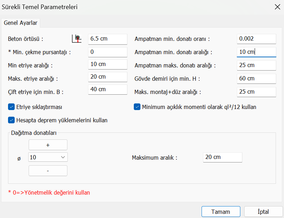Edit Min. çekme pursantajı value field
This screenshot has height=218, width=284.
click(x=108, y=52)
